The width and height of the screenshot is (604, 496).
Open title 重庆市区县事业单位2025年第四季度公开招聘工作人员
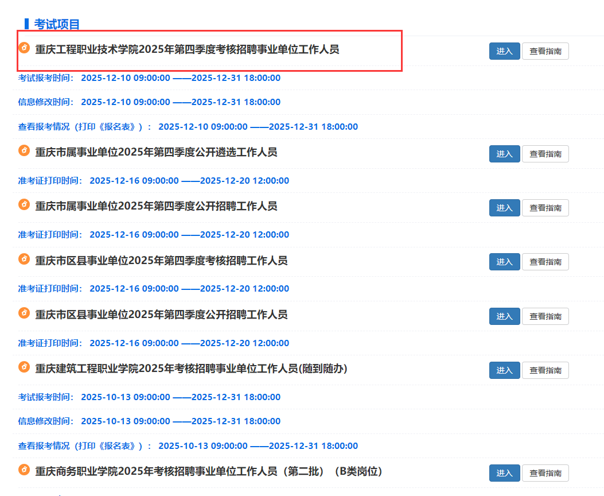[x=161, y=315]
